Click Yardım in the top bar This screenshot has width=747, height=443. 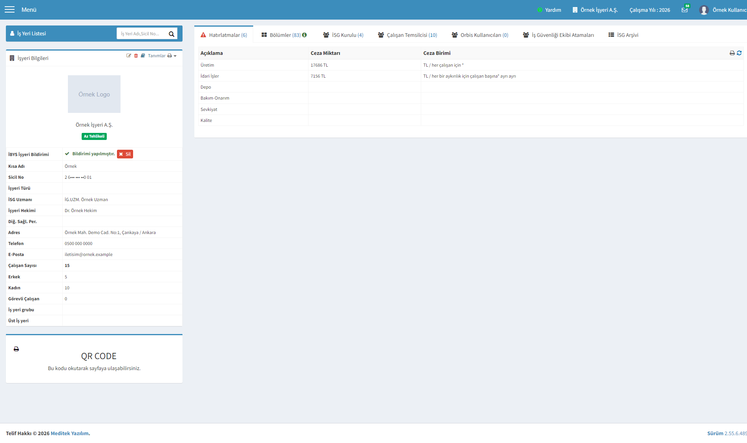[553, 10]
